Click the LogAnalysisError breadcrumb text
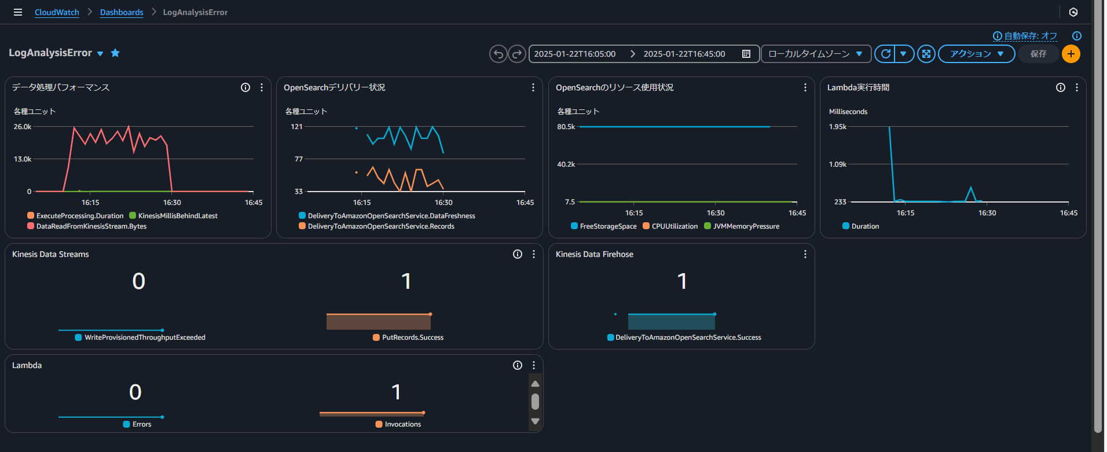The width and height of the screenshot is (1107, 452). click(x=195, y=12)
